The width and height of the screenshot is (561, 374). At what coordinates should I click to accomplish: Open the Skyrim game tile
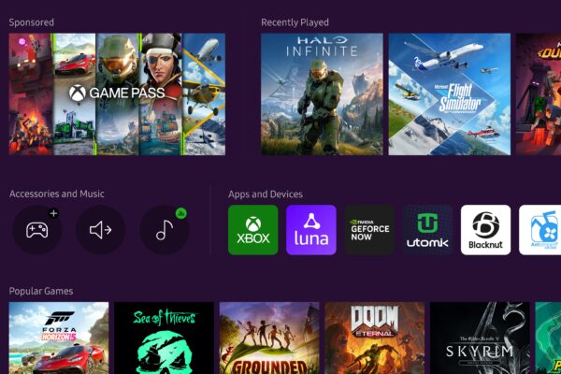point(480,338)
